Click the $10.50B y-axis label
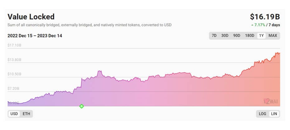Image resolution: width=290 pixels, height=130 pixels. [x=14, y=74]
